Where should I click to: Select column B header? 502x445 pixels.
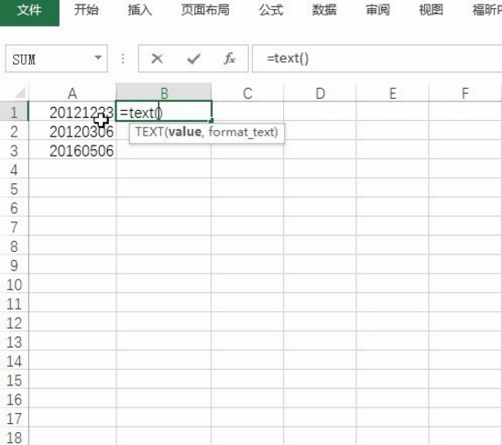tap(164, 93)
